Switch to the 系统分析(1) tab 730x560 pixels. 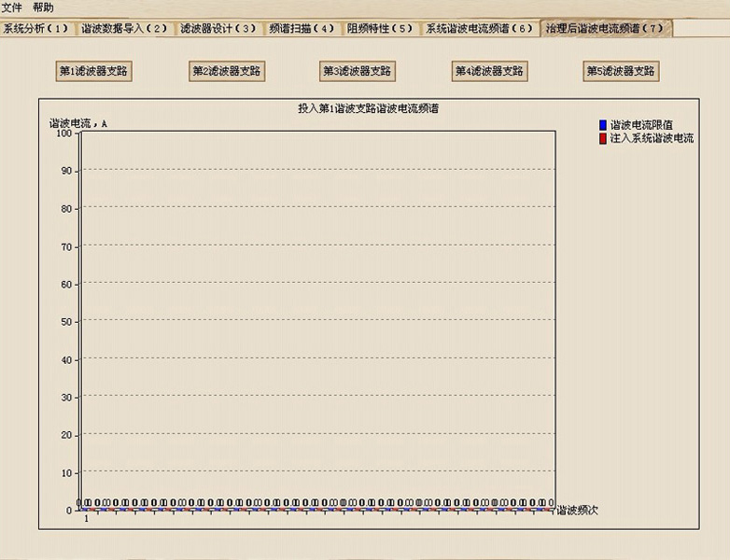pos(35,28)
